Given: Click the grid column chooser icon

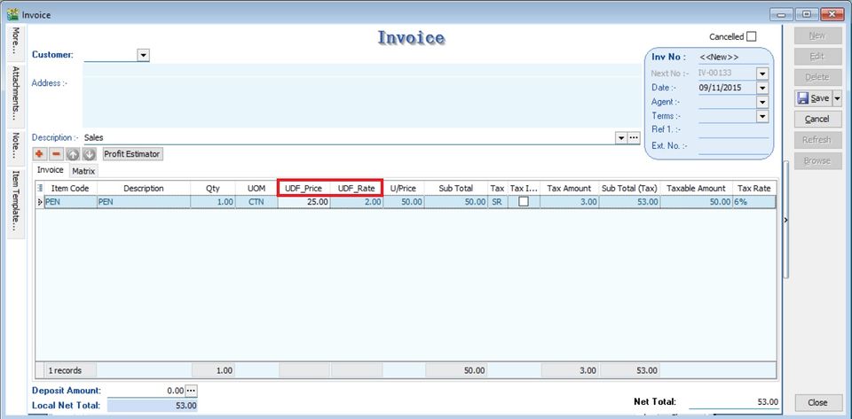Looking at the screenshot, I should tap(40, 188).
